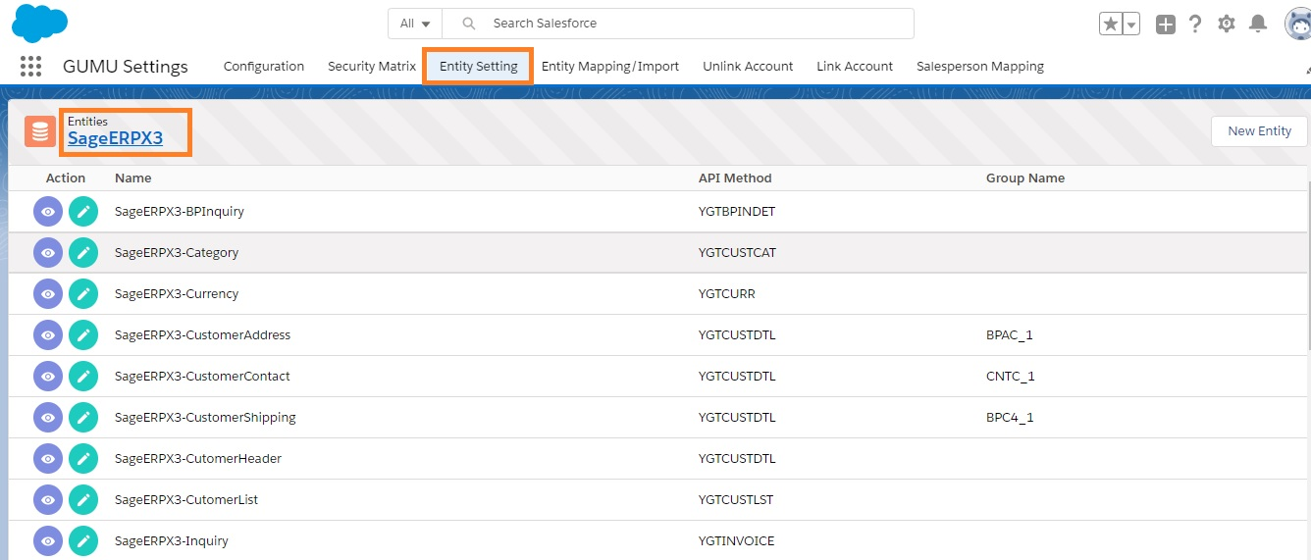View the SageERPX3-Category entity eye icon
The height and width of the screenshot is (560, 1311).
pyautogui.click(x=48, y=252)
